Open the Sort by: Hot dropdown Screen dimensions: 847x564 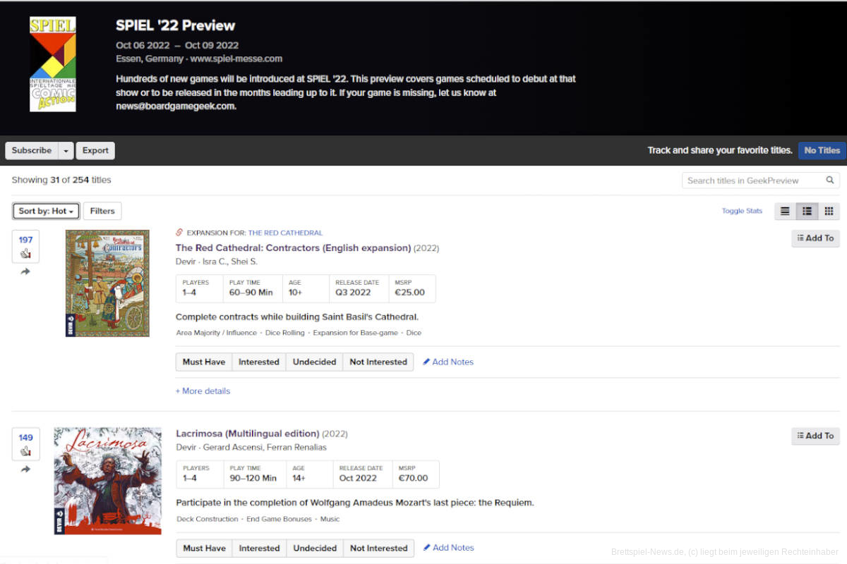(46, 211)
